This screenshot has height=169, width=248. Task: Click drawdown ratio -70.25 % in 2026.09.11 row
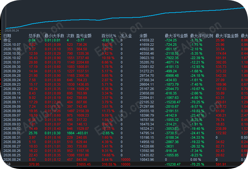click(x=197, y=102)
